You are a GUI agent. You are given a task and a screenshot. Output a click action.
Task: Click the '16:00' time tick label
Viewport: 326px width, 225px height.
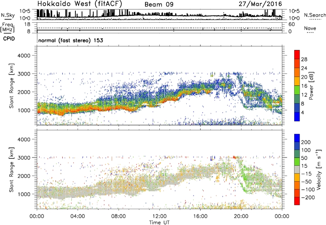200,216
